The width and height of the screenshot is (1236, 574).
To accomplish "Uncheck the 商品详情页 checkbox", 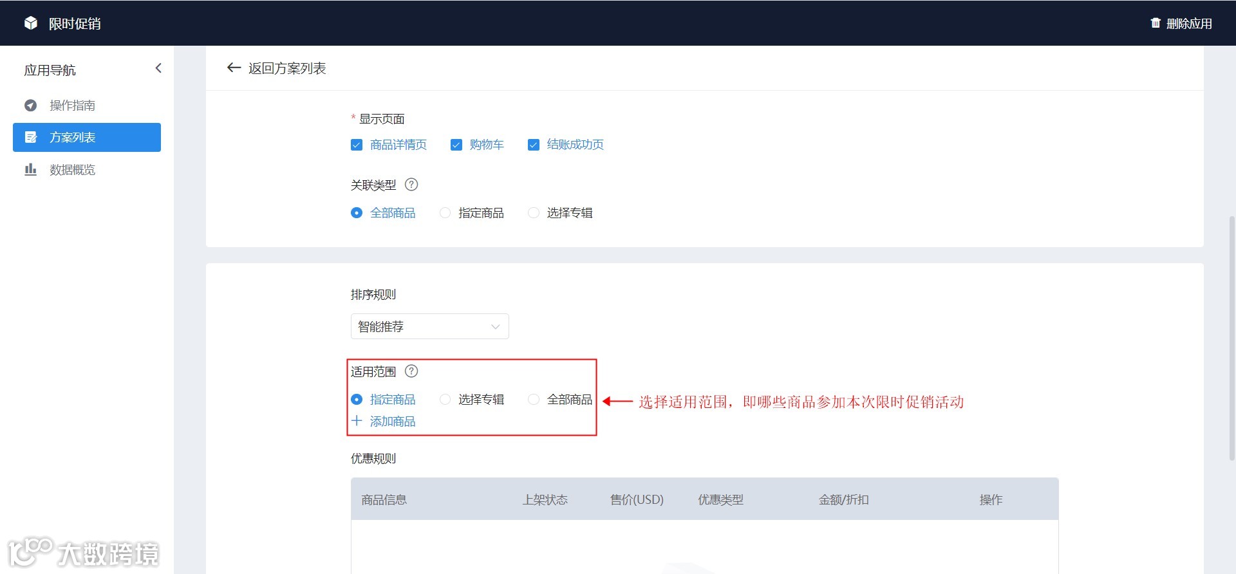I will coord(357,145).
